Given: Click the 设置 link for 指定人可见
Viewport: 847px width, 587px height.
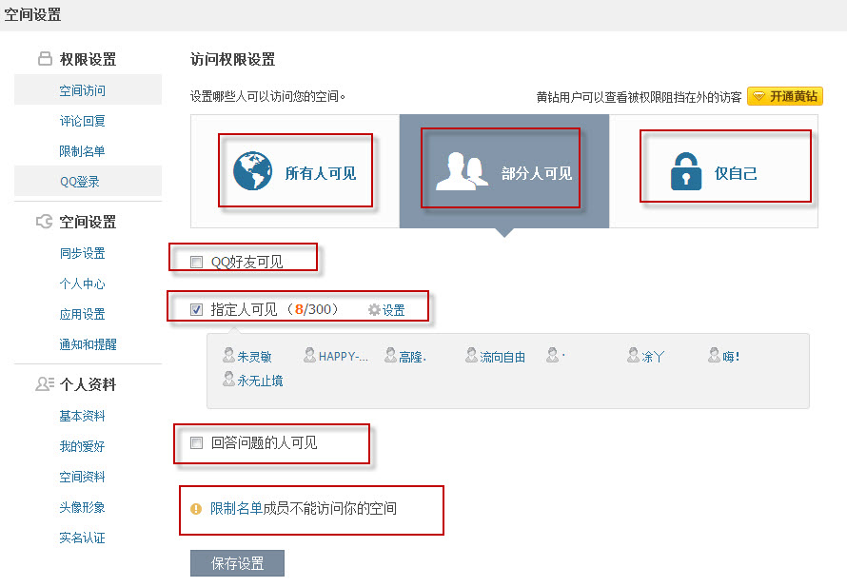Looking at the screenshot, I should (393, 310).
